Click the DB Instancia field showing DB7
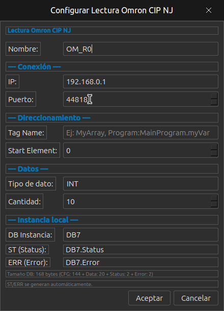Image resolution: width=224 pixels, height=311 pixels. pos(141,235)
